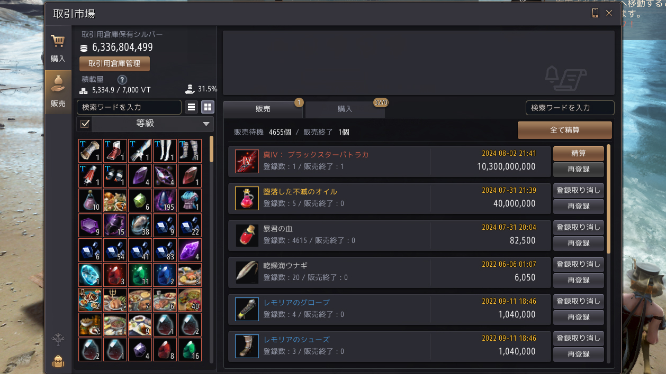Cancel registration of 暴君の血 listing
Screen dimensions: 666x374
coord(579,227)
